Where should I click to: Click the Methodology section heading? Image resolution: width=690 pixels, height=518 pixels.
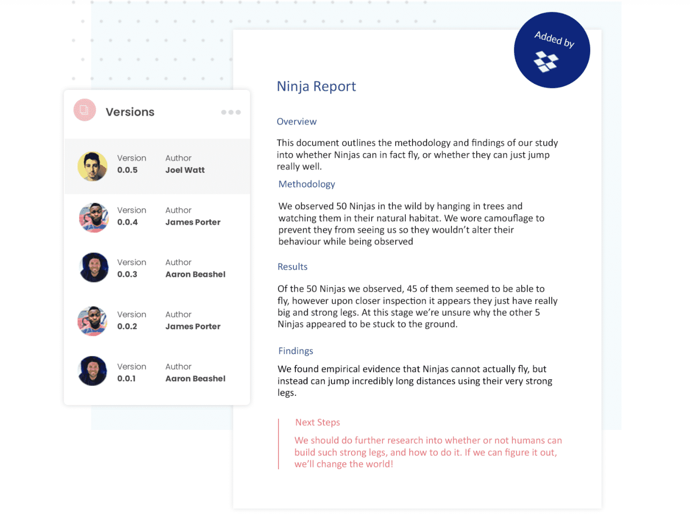click(x=307, y=185)
